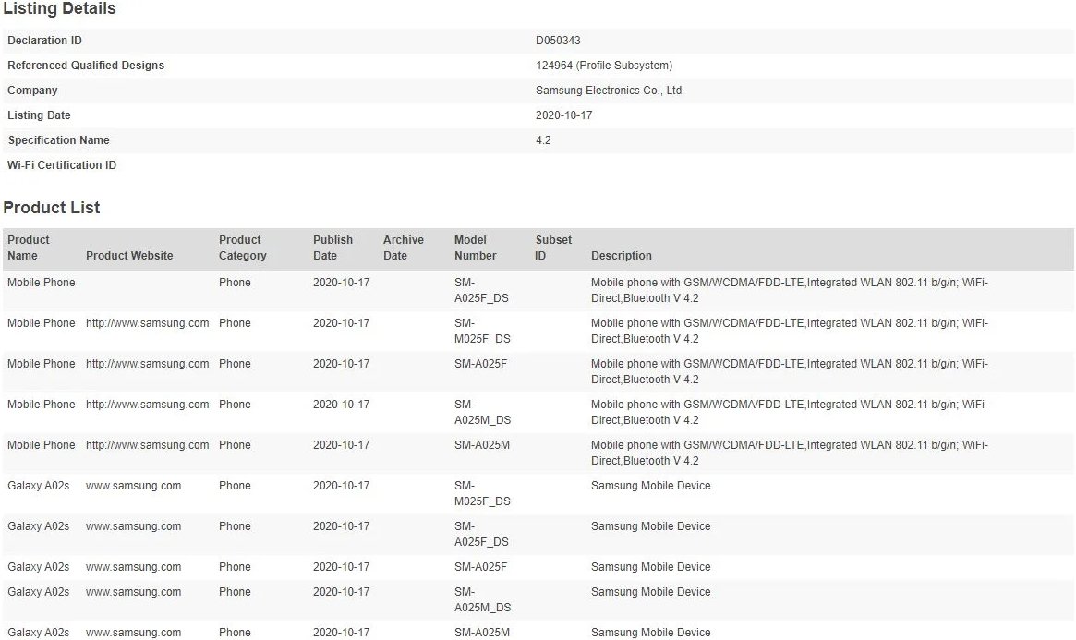
Task: Click the Listing Details heading
Action: point(59,8)
